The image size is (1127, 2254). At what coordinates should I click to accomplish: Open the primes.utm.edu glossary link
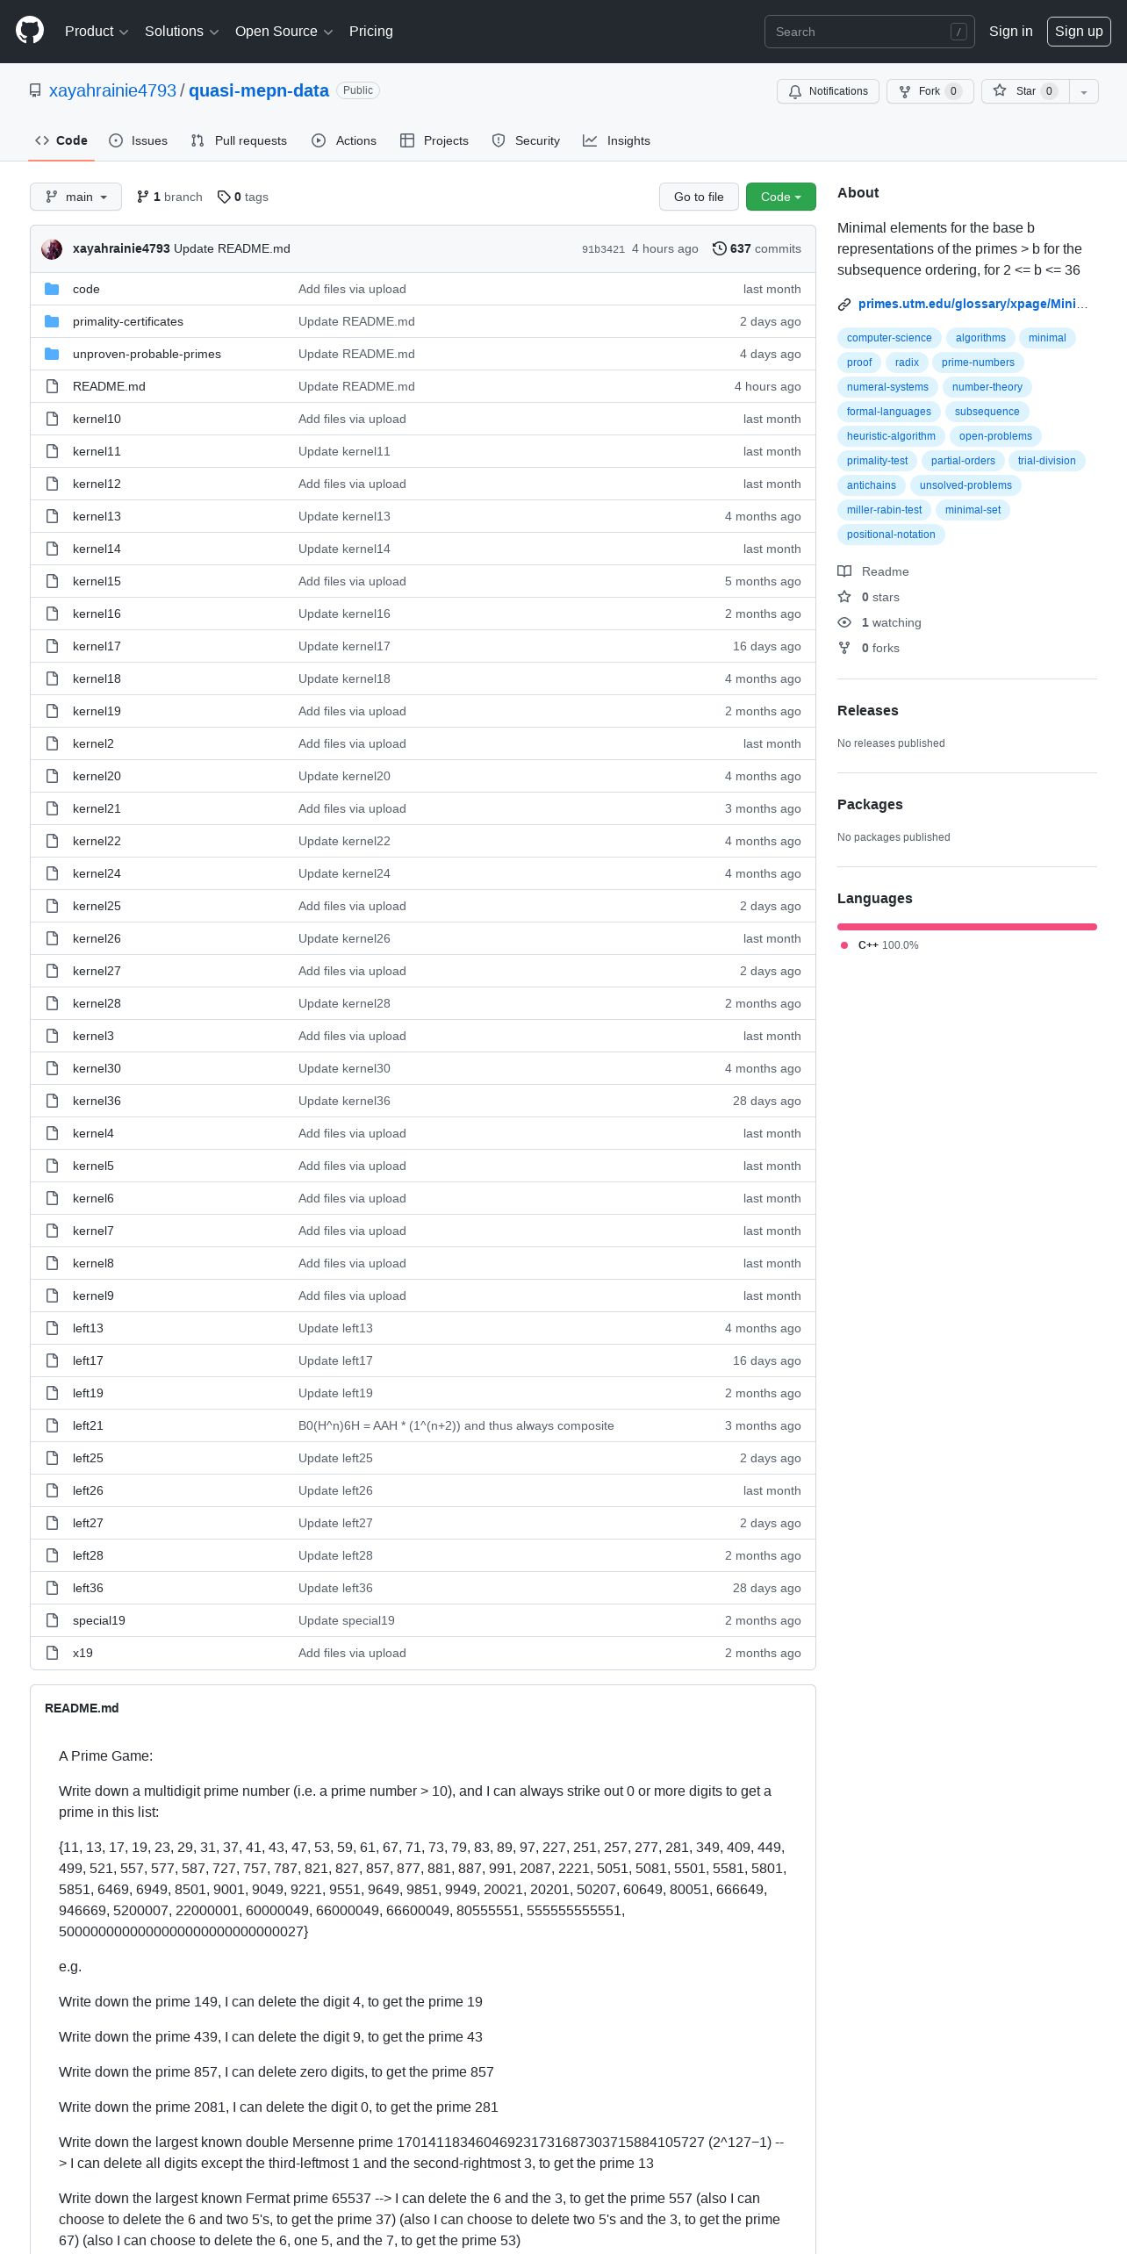(973, 304)
